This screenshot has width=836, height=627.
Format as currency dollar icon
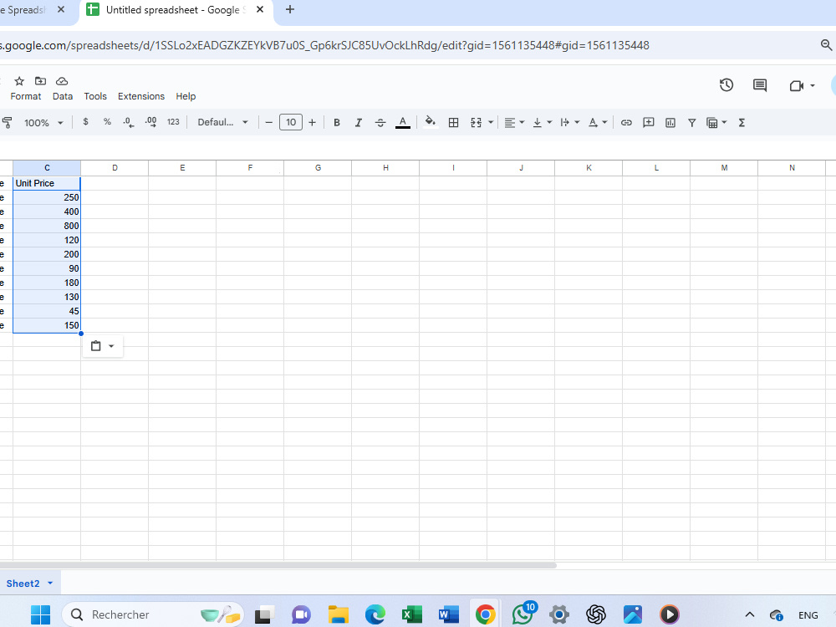point(85,122)
